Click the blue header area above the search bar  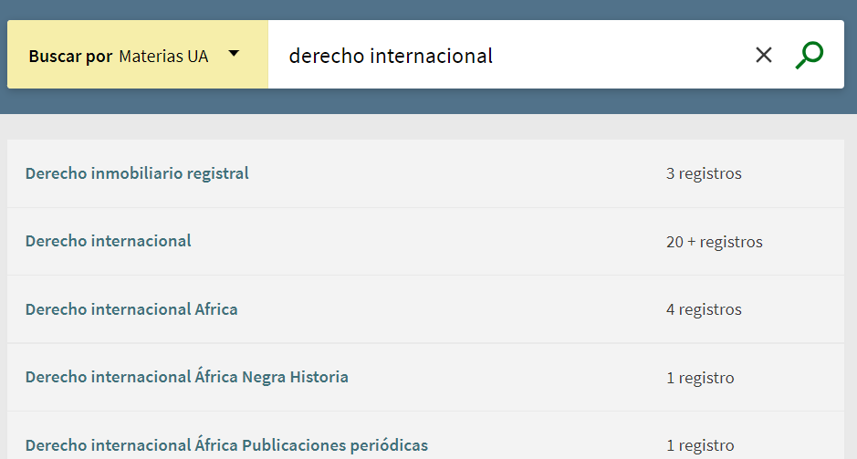[429, 9]
